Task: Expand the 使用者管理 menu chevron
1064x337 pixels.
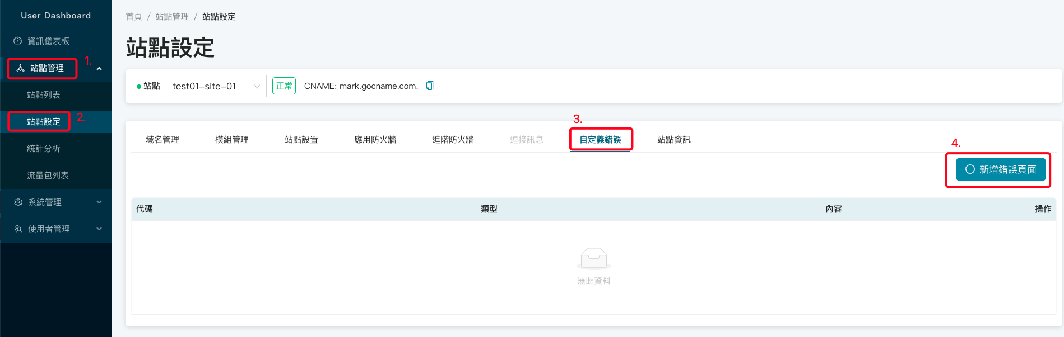Action: 99,229
